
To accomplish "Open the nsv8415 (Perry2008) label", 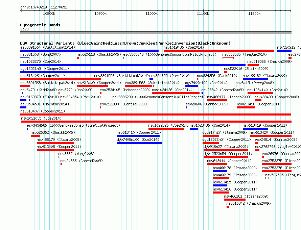I will coord(255,83).
